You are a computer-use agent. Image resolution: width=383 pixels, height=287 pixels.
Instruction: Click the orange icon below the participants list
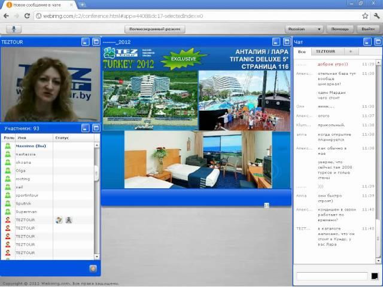93,268
